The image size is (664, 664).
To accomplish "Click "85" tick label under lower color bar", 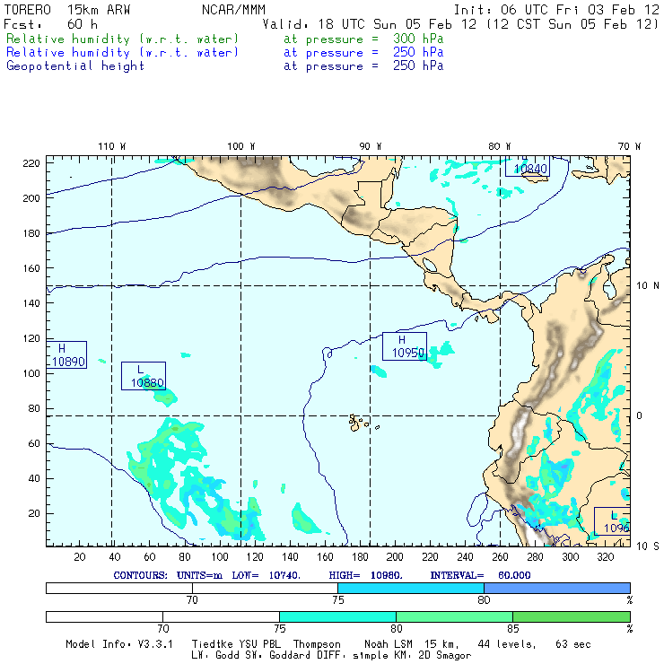I will (513, 629).
